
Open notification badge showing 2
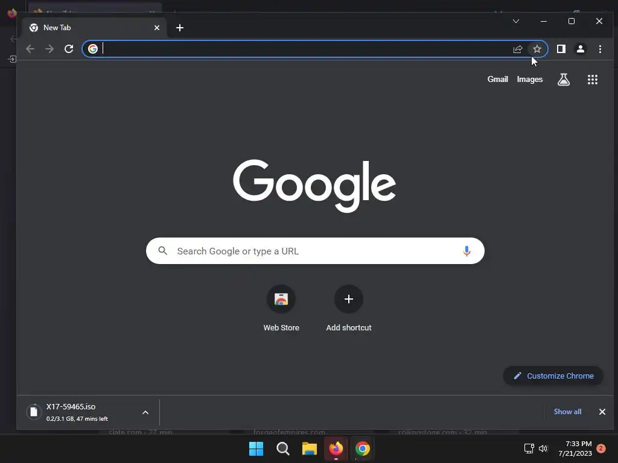601,449
